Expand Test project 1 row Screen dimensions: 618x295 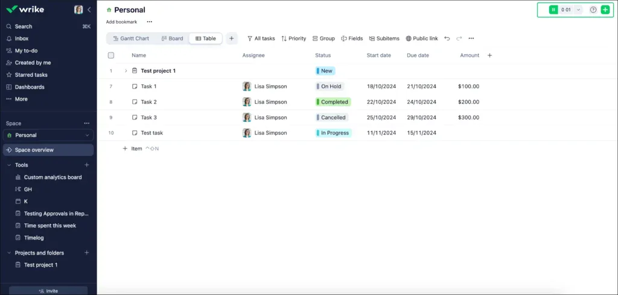[x=126, y=71]
